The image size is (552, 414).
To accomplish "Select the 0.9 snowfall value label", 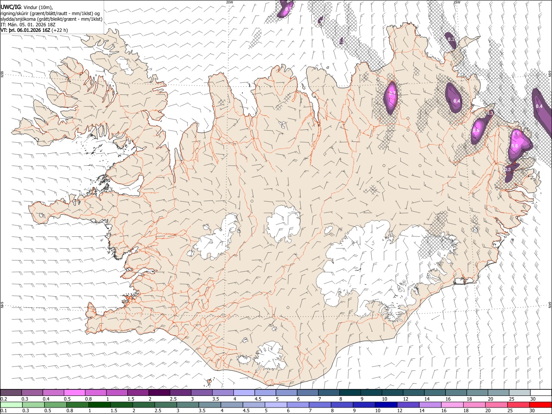I will point(477,130).
